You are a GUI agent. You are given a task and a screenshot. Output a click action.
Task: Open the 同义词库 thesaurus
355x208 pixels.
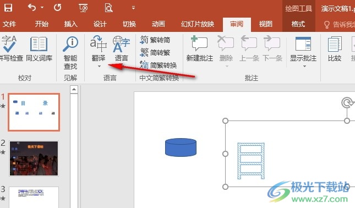[x=39, y=48]
